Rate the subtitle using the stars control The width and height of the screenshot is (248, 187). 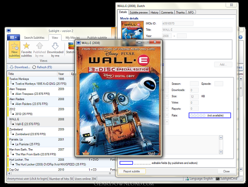[x=198, y=115]
